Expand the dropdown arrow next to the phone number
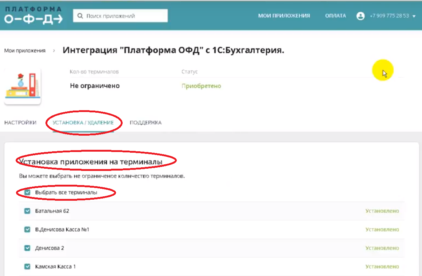422x276 pixels. (x=414, y=16)
